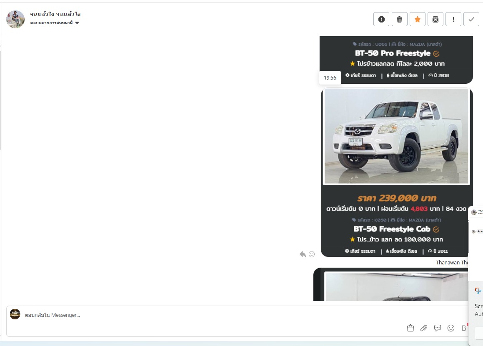483x346 pixels.
Task: Open assign conversation dropdown under contact name
Action: (55, 23)
